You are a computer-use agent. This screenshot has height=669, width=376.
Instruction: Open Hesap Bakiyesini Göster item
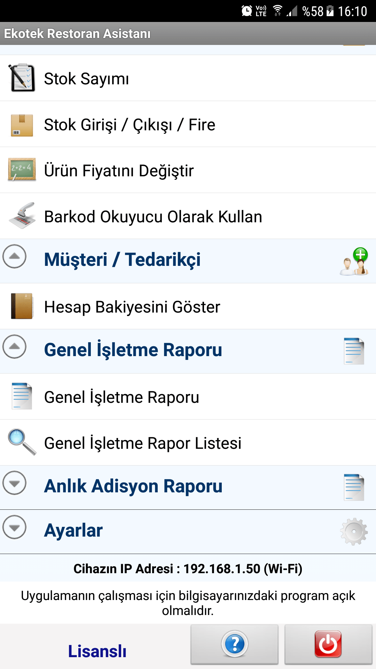(132, 307)
